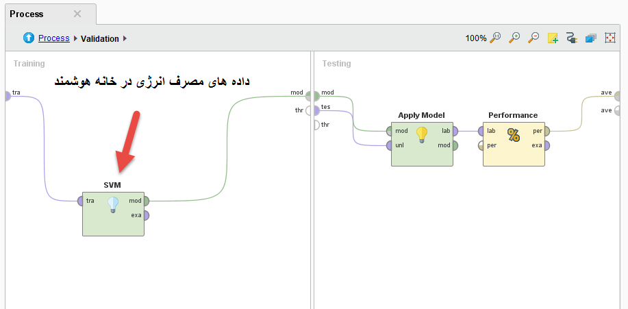This screenshot has width=628, height=309.
Task: Select the SVM operator lightbulb icon
Action: point(113,205)
